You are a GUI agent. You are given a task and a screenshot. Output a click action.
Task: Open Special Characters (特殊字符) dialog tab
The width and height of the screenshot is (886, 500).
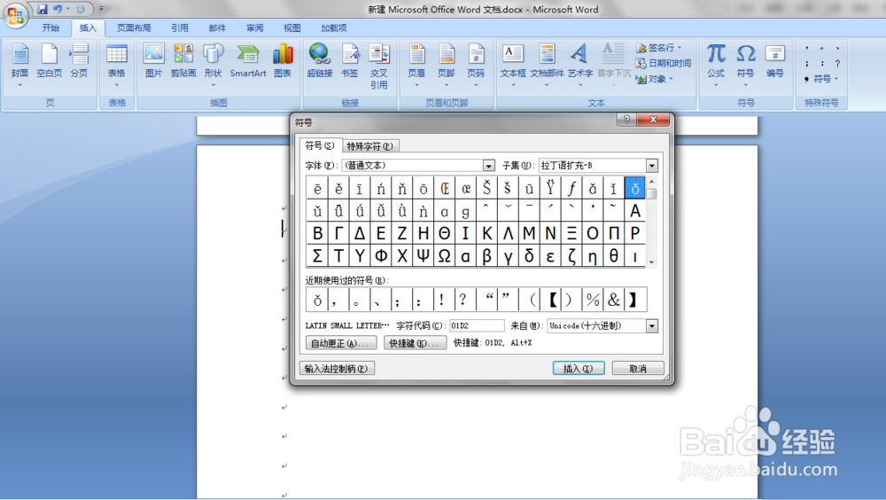(x=370, y=146)
